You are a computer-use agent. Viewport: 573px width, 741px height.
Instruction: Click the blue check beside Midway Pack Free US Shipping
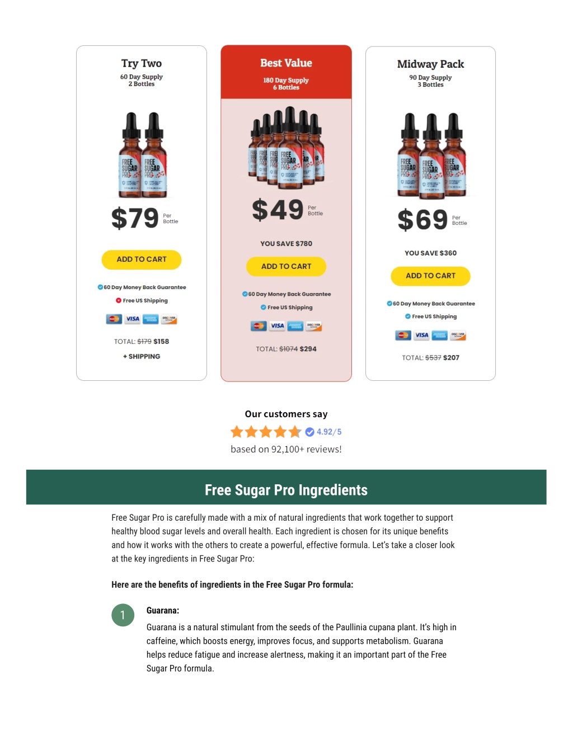pyautogui.click(x=408, y=317)
